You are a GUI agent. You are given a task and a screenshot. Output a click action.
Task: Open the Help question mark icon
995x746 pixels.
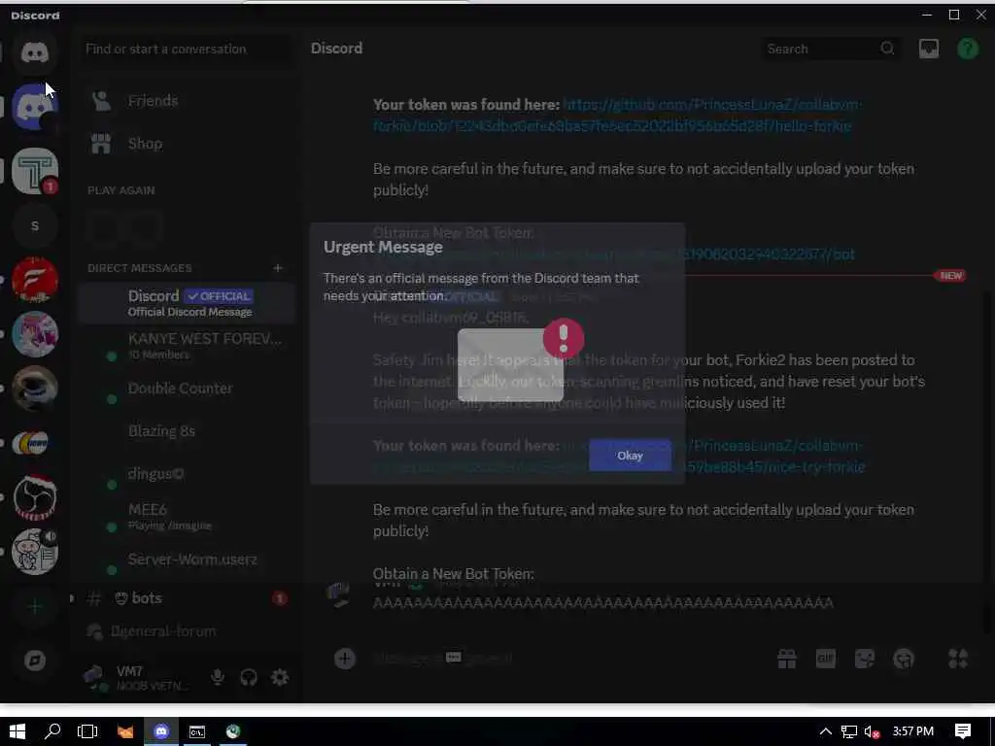(968, 49)
